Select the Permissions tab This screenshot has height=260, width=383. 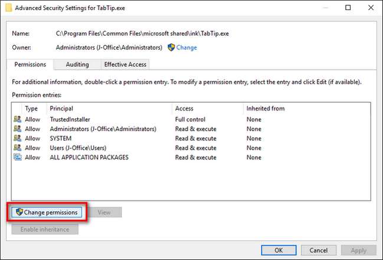(x=30, y=64)
